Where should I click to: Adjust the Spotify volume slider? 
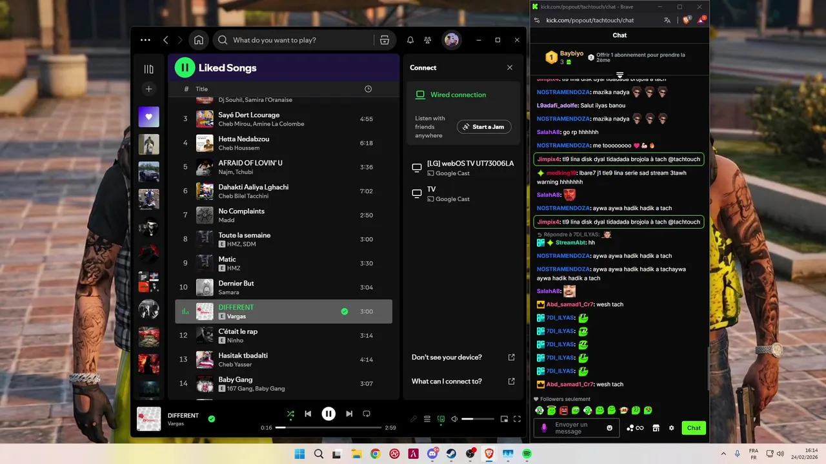(476, 419)
